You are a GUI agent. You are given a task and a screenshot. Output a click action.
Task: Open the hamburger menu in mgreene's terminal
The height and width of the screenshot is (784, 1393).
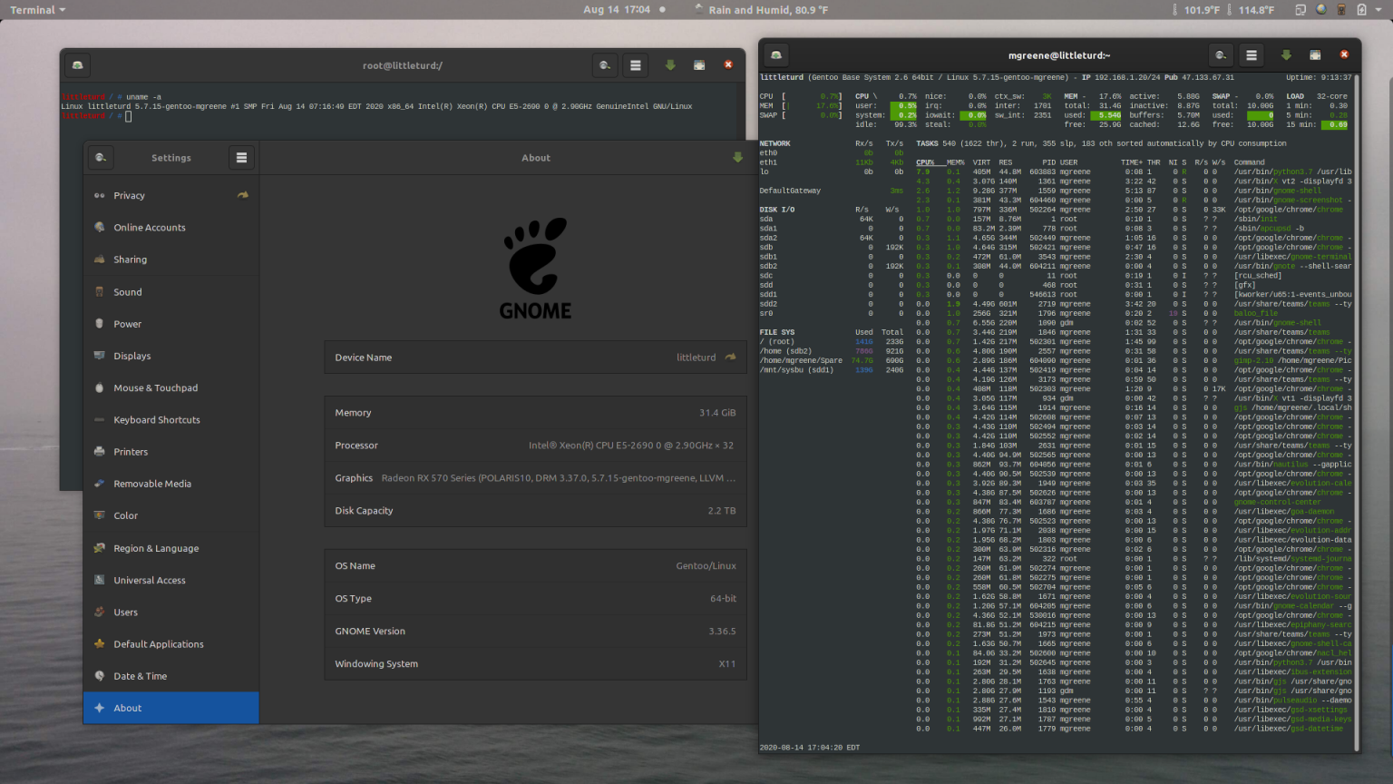pos(1251,54)
